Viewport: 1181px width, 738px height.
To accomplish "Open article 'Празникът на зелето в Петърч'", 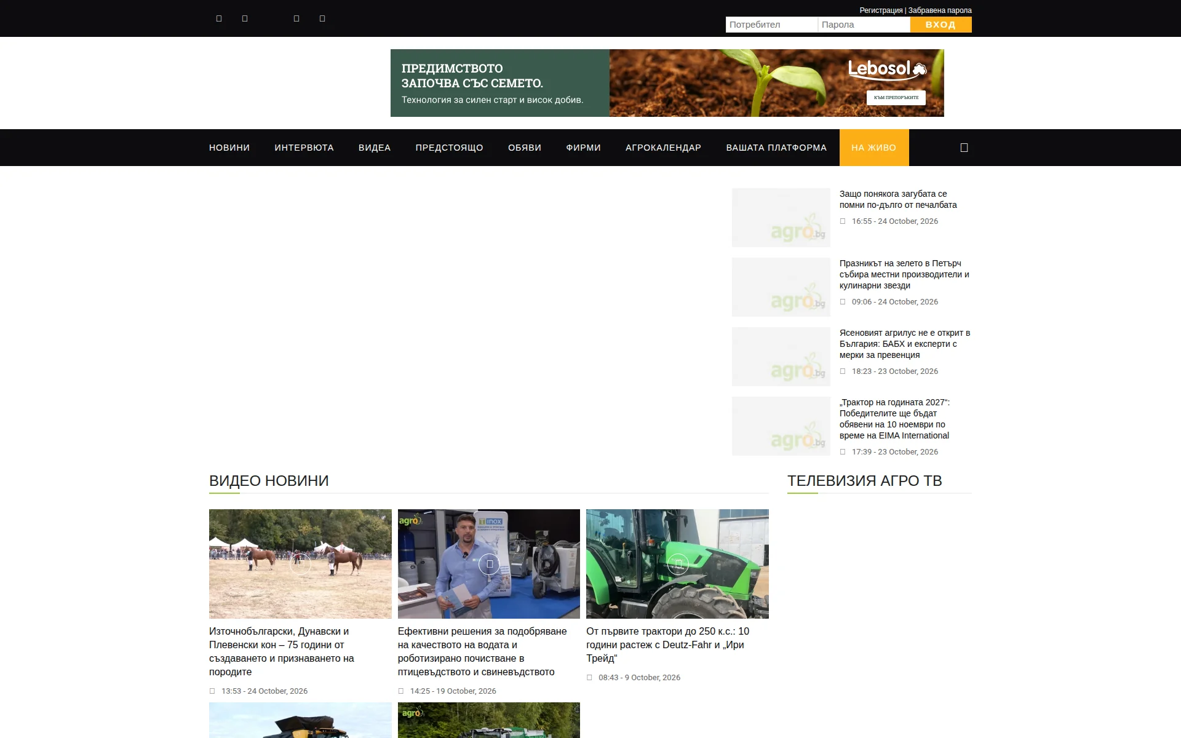I will click(904, 274).
